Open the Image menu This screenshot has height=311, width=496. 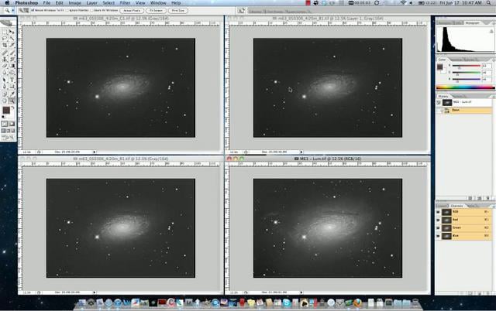click(x=74, y=3)
